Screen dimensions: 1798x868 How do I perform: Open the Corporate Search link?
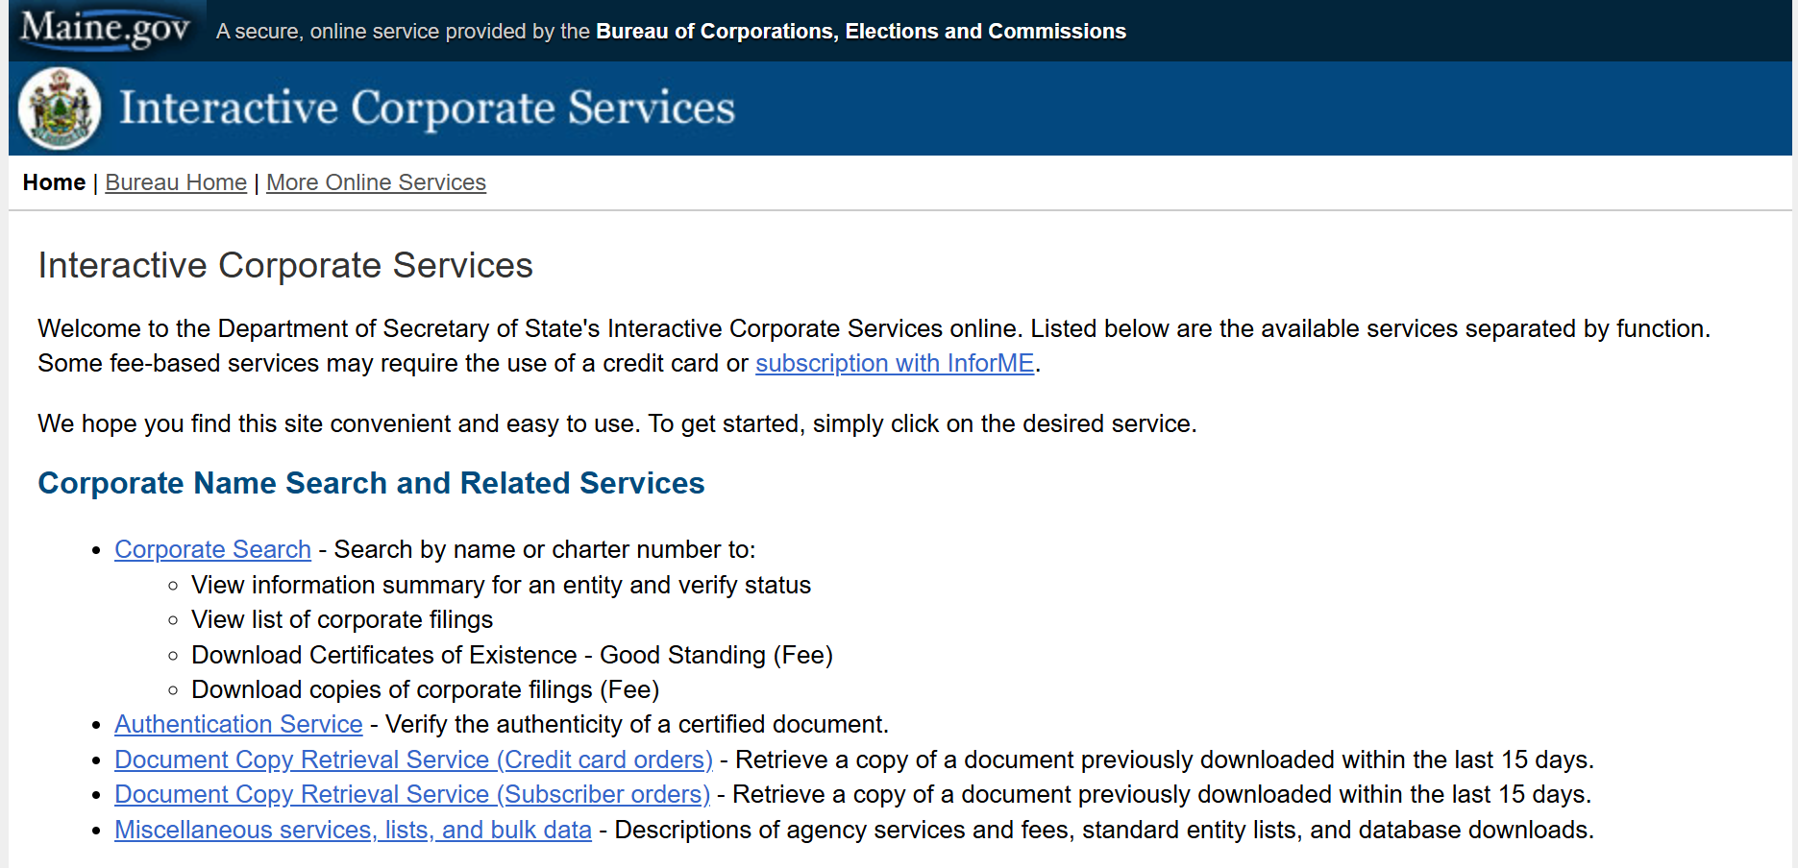click(212, 549)
